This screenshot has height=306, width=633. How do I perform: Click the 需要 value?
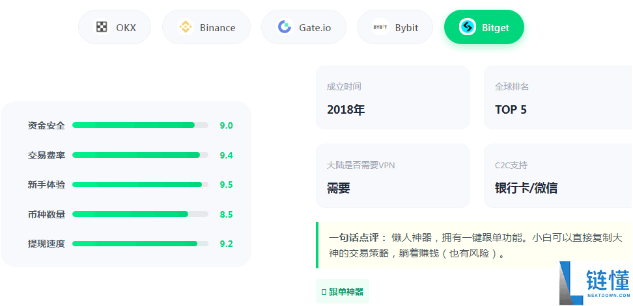338,188
